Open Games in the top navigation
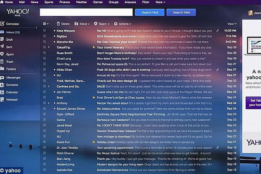 pyautogui.click(x=98, y=2)
